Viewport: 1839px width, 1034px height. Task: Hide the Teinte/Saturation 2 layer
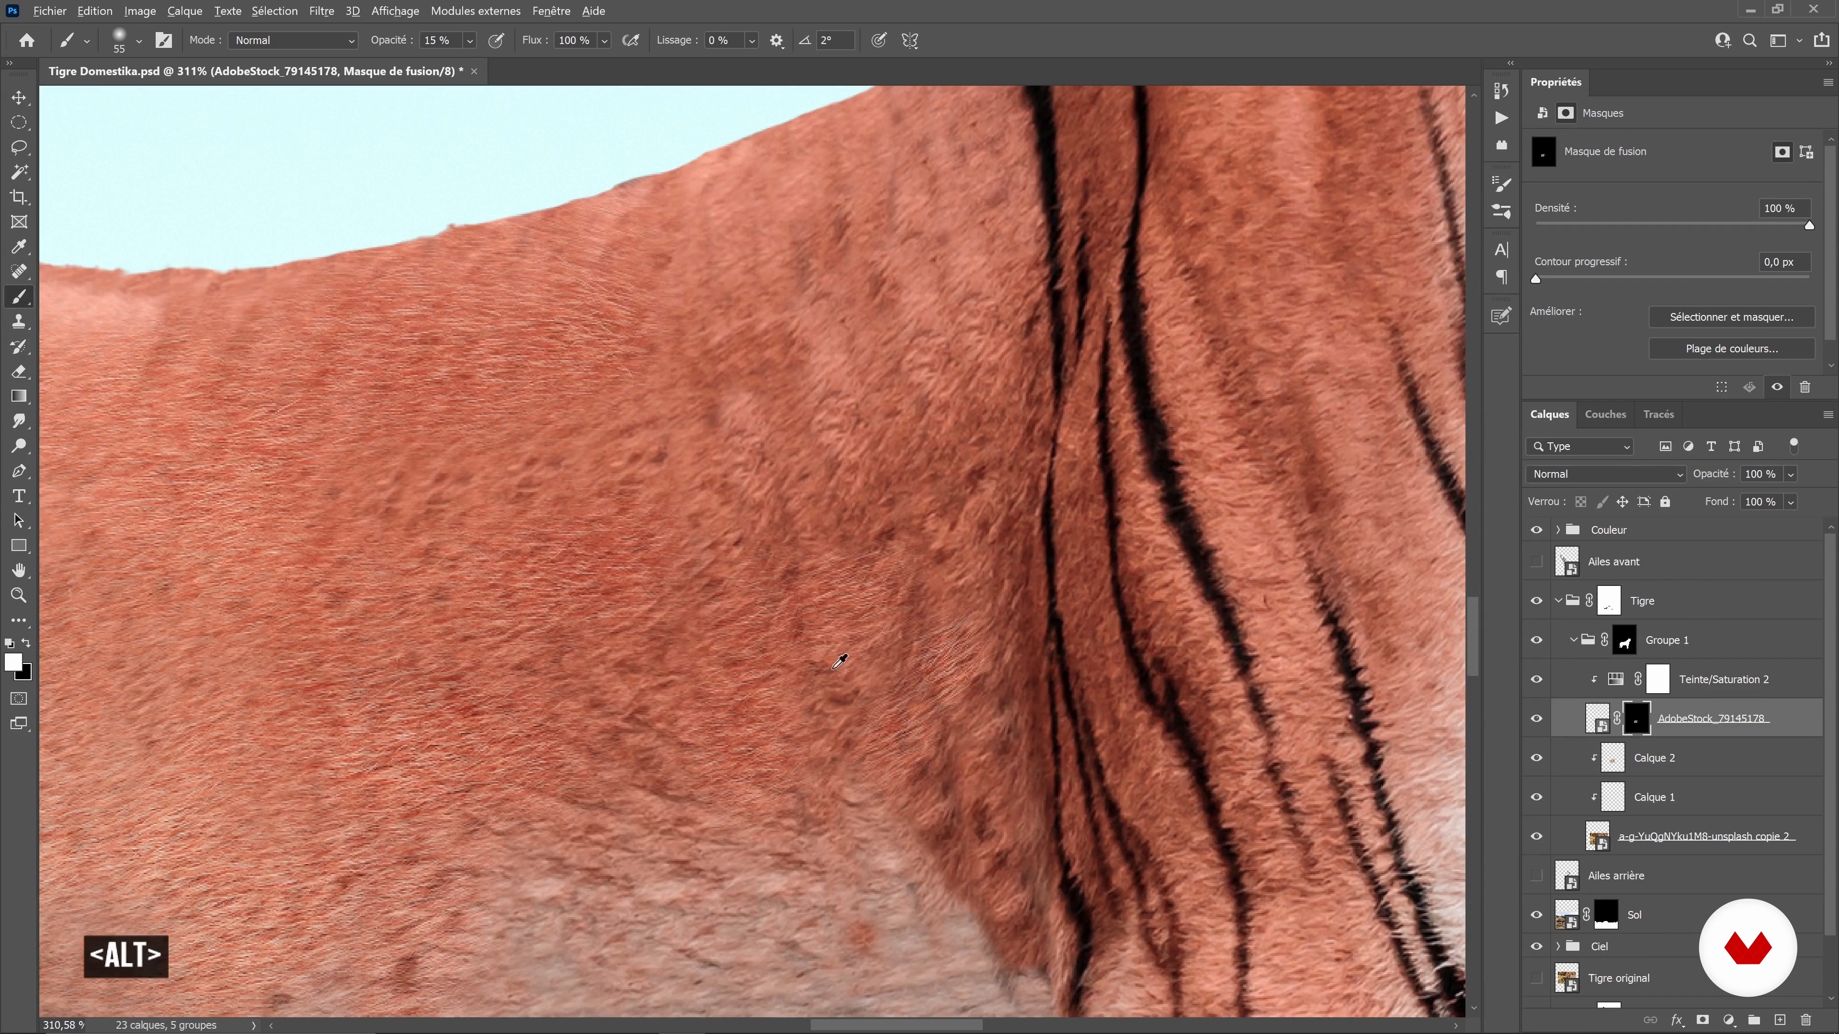click(1536, 679)
